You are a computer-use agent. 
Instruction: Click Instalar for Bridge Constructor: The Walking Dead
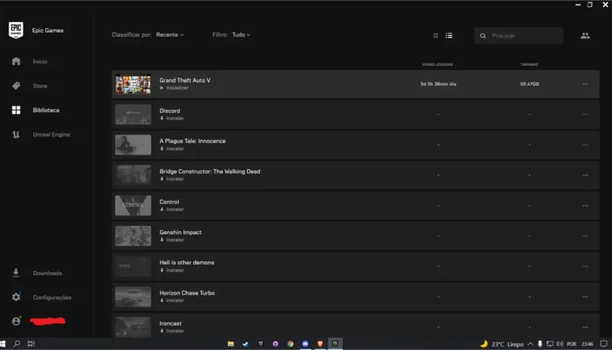(172, 179)
